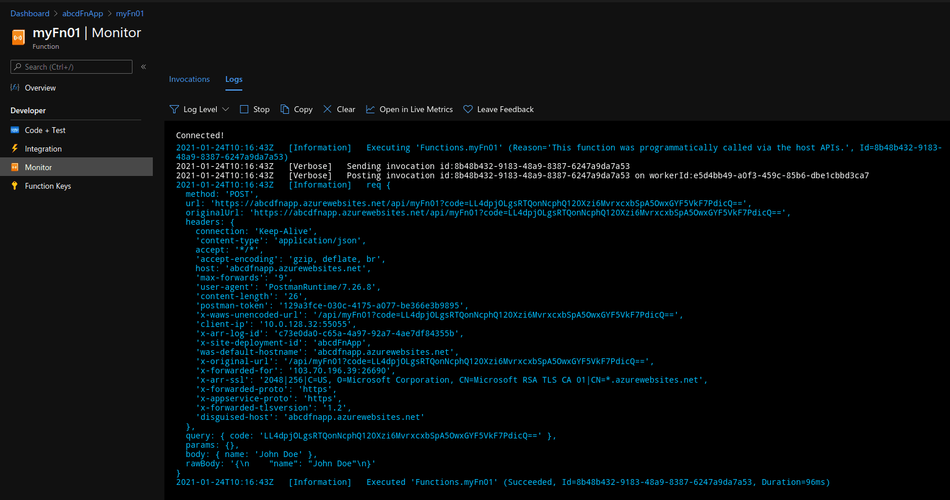The image size is (950, 500).
Task: Select Monitor in the sidebar
Action: [x=76, y=167]
